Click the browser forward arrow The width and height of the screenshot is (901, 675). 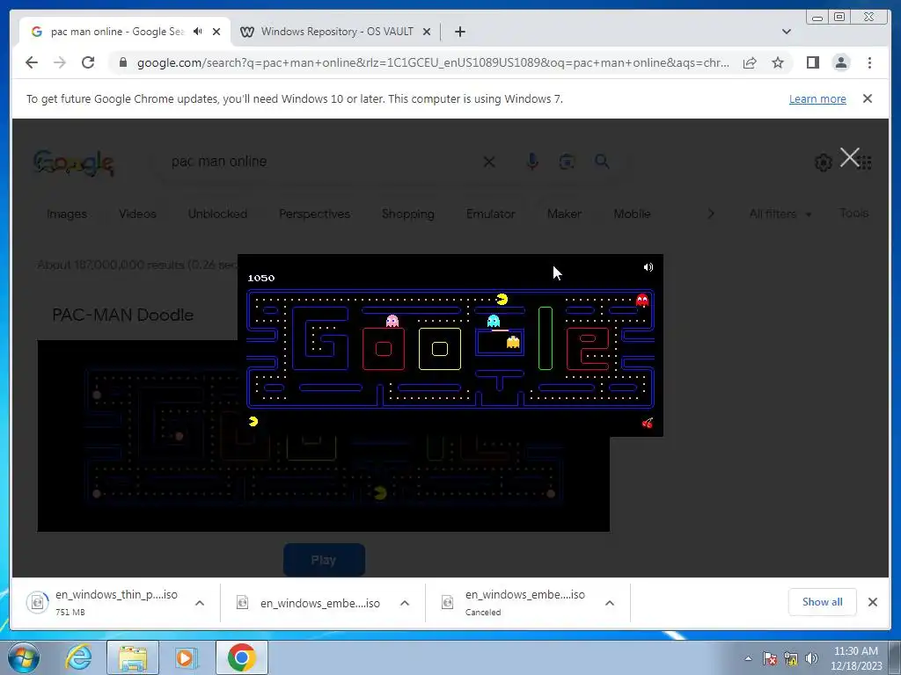(x=60, y=62)
